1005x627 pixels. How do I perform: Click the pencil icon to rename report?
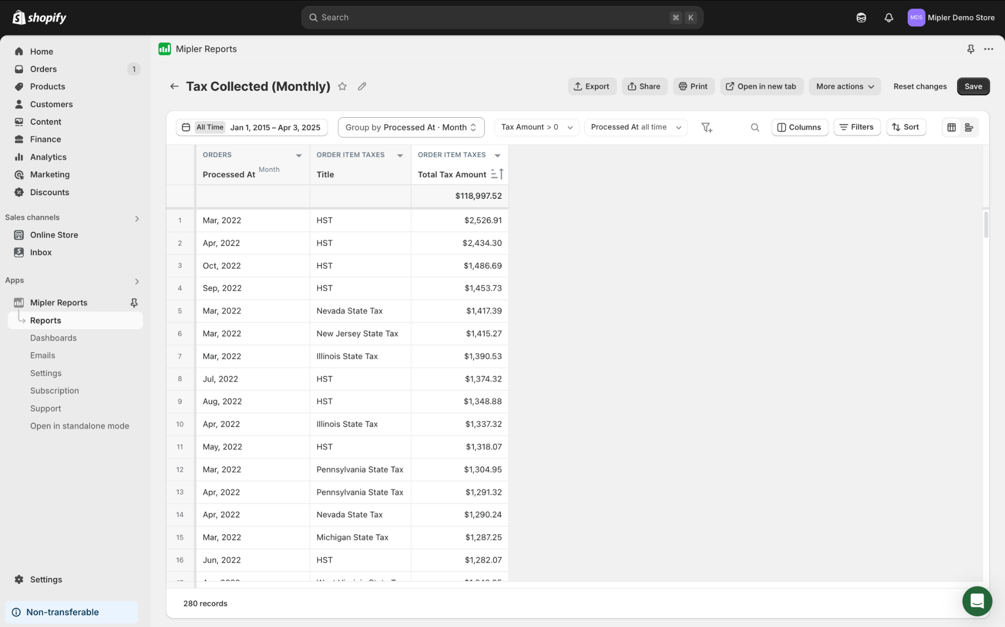point(362,86)
